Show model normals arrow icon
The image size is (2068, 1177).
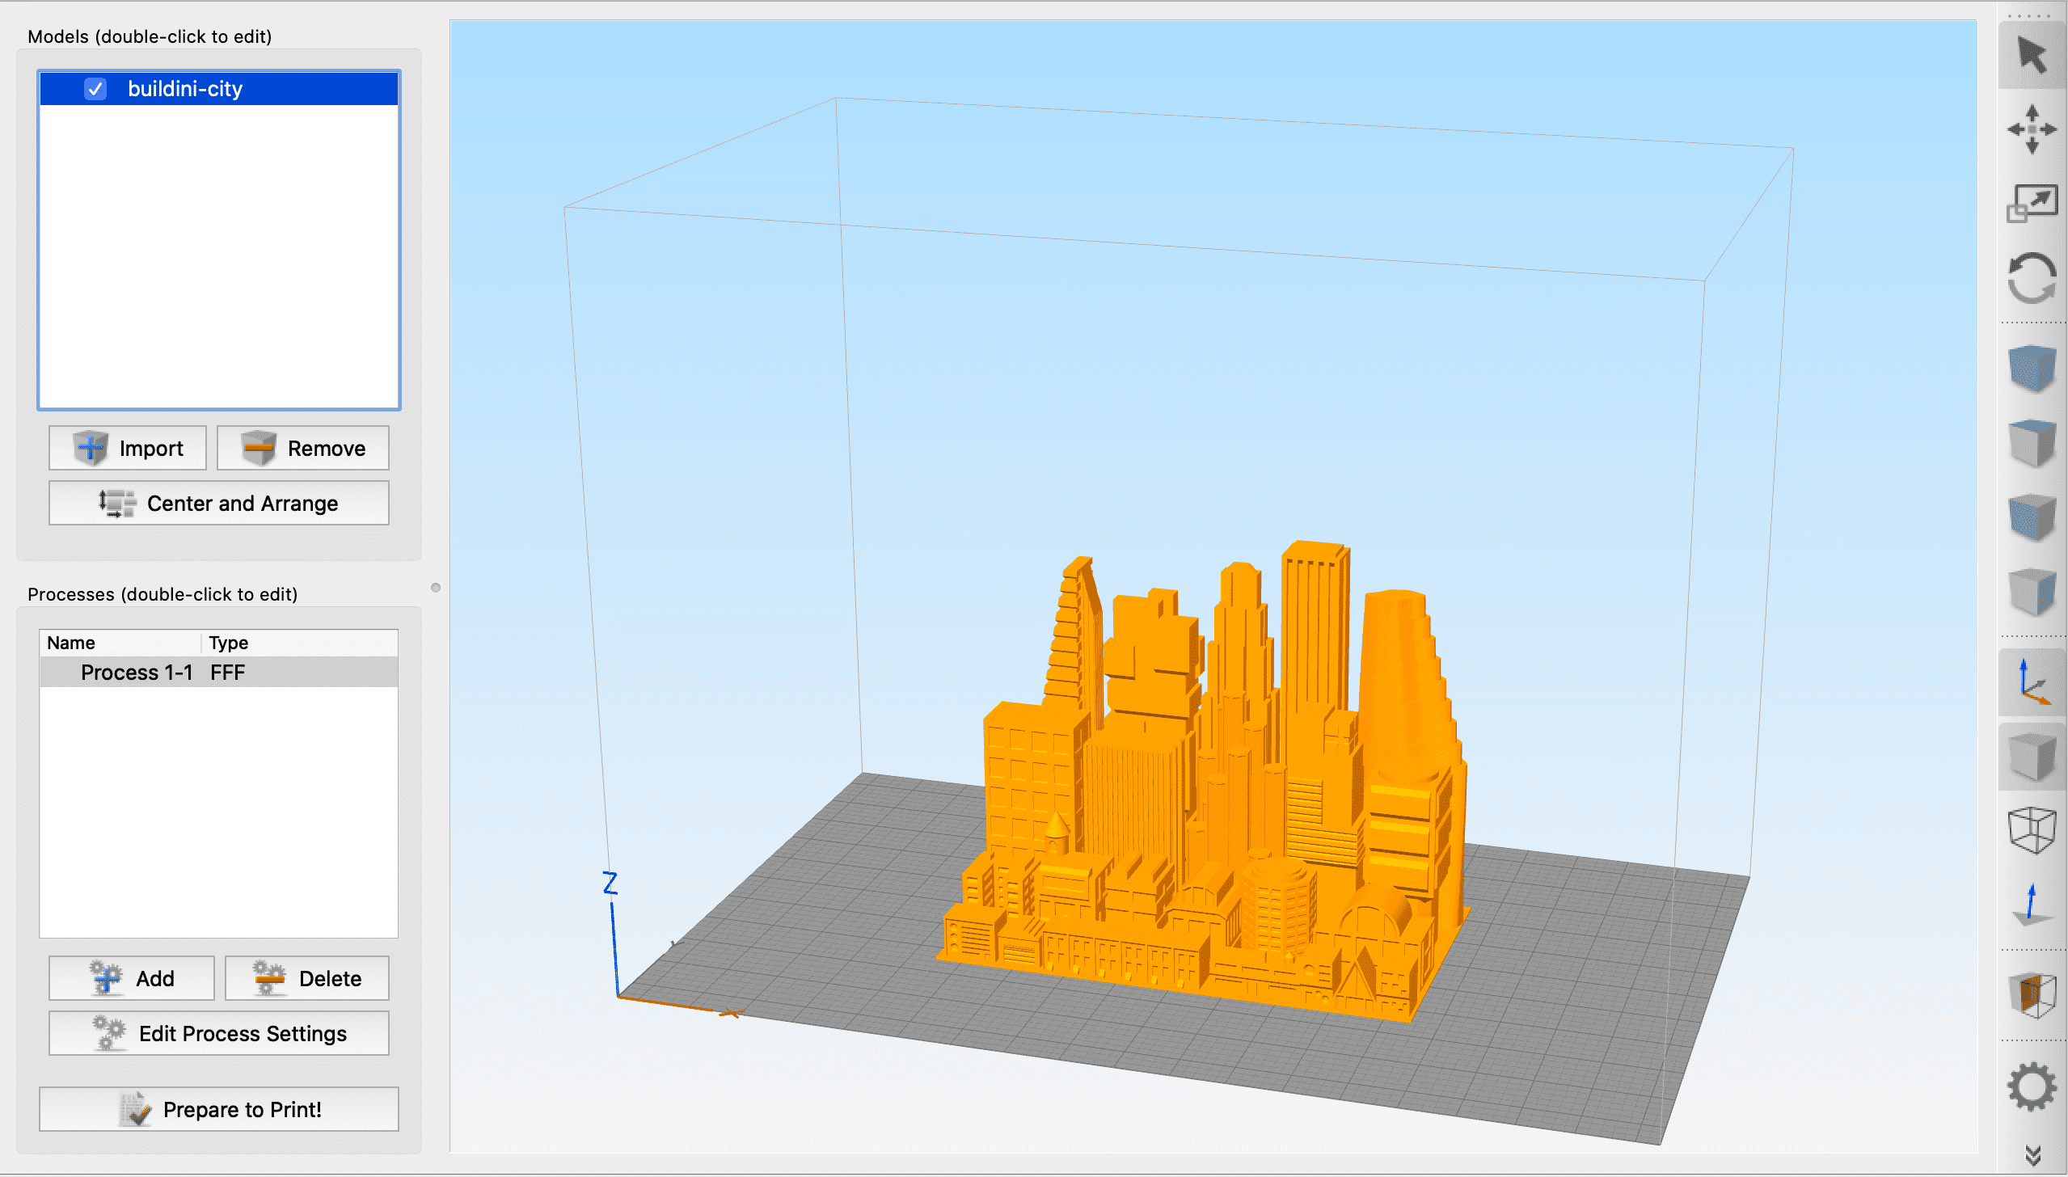(2032, 905)
